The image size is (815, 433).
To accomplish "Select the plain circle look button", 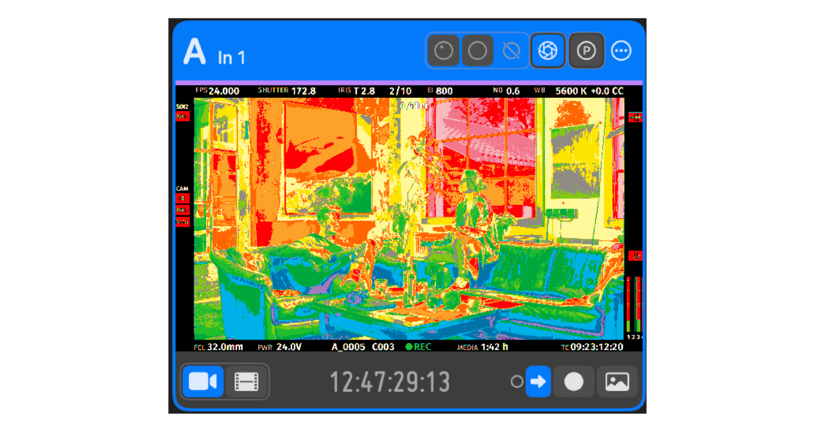I will (477, 51).
